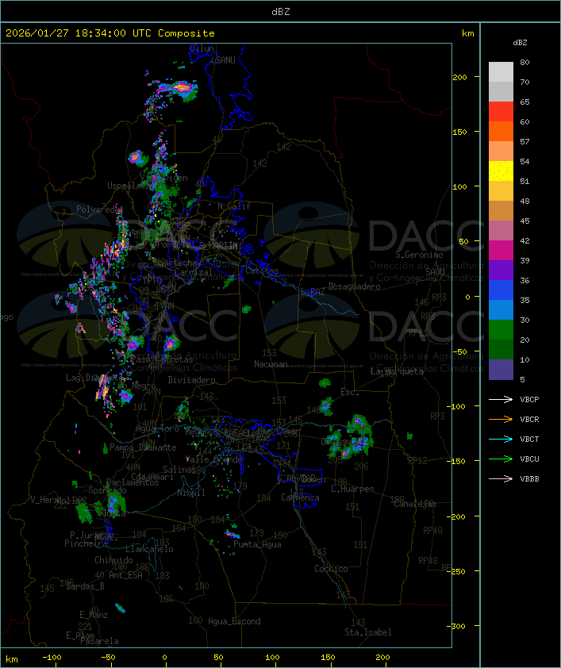The height and width of the screenshot is (668, 561).
Task: Click the L.Huarpes map label
Action: pyautogui.click(x=352, y=489)
